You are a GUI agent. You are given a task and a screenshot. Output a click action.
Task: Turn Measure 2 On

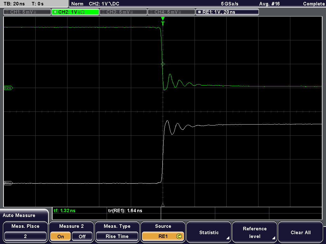coord(61,236)
